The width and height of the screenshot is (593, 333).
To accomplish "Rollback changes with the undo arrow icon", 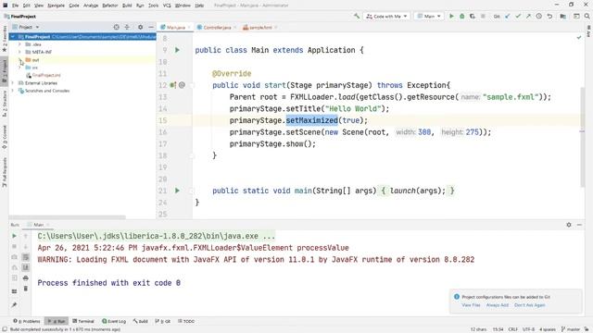I will coord(549,17).
